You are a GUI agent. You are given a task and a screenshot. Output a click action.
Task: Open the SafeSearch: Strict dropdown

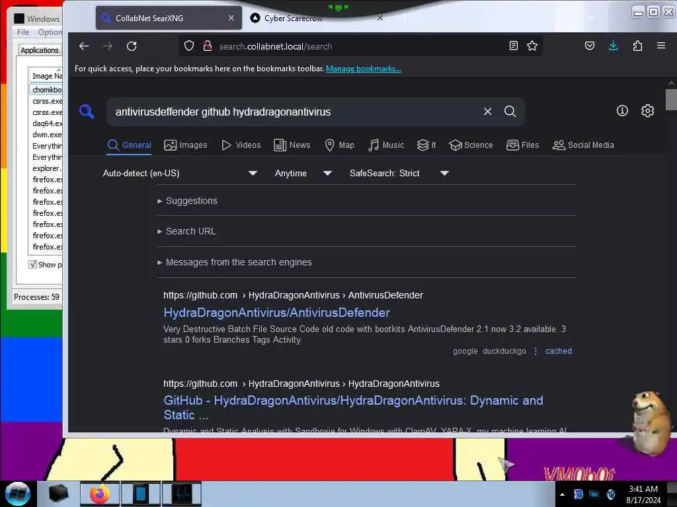399,174
